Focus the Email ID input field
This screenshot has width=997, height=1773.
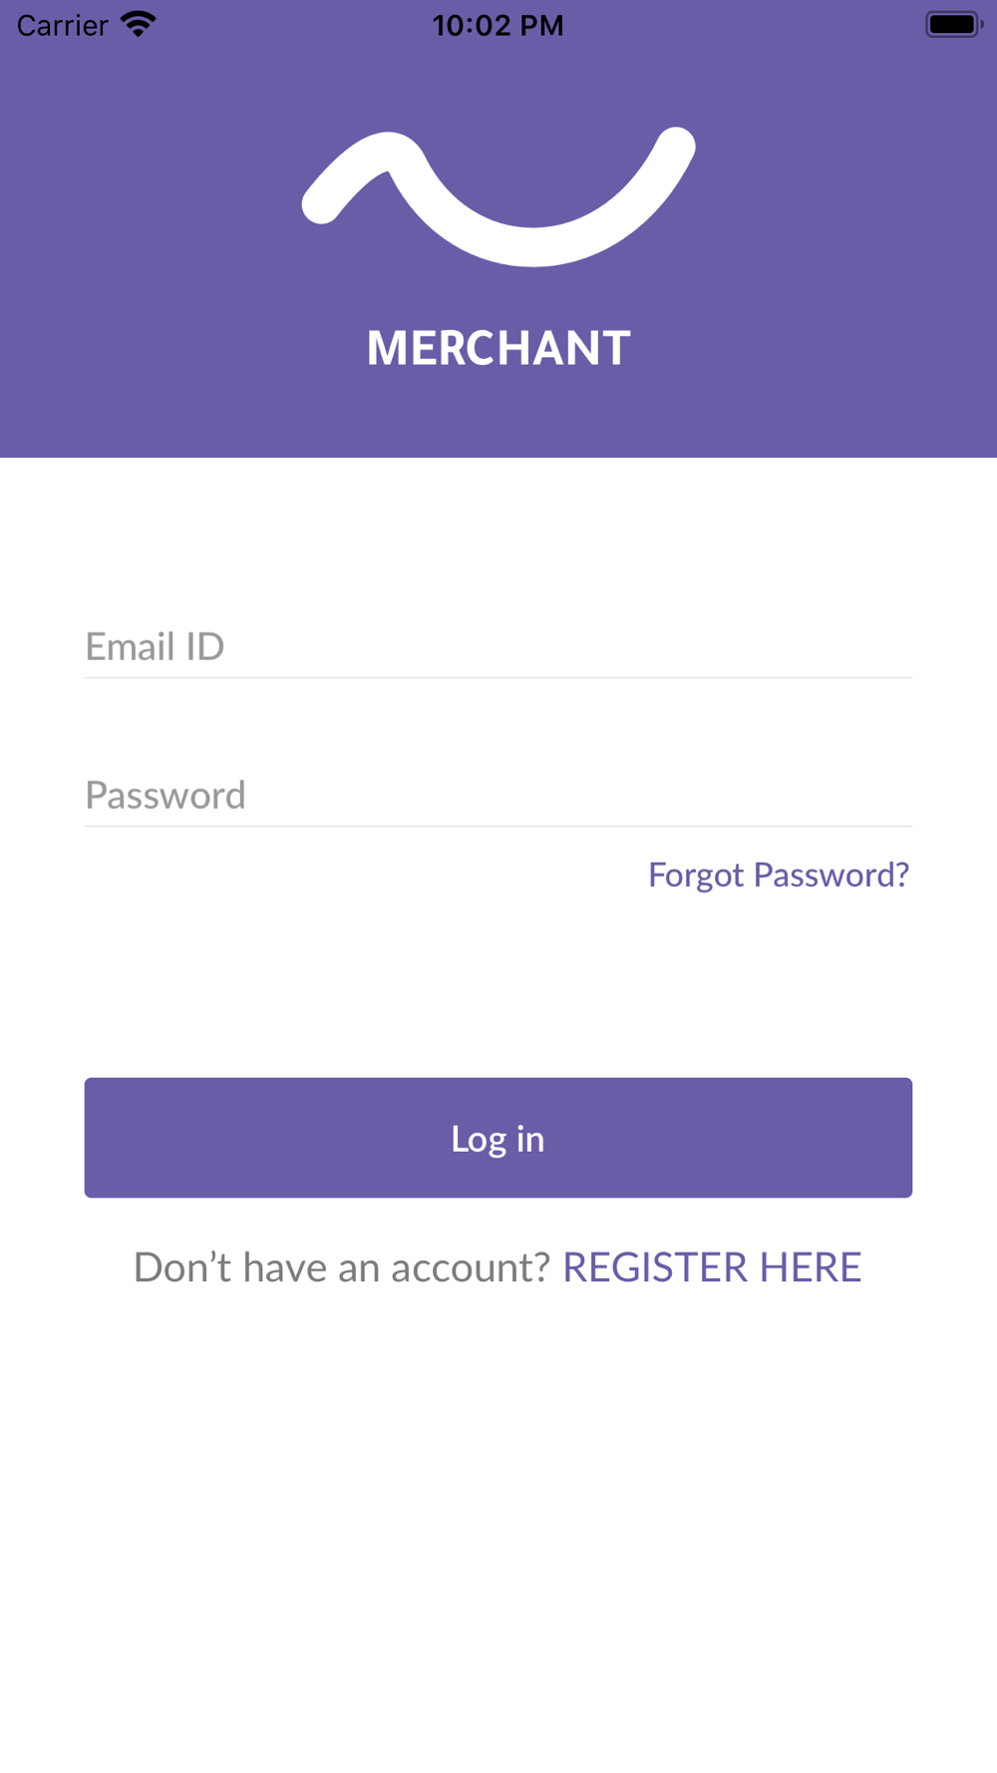(x=498, y=646)
